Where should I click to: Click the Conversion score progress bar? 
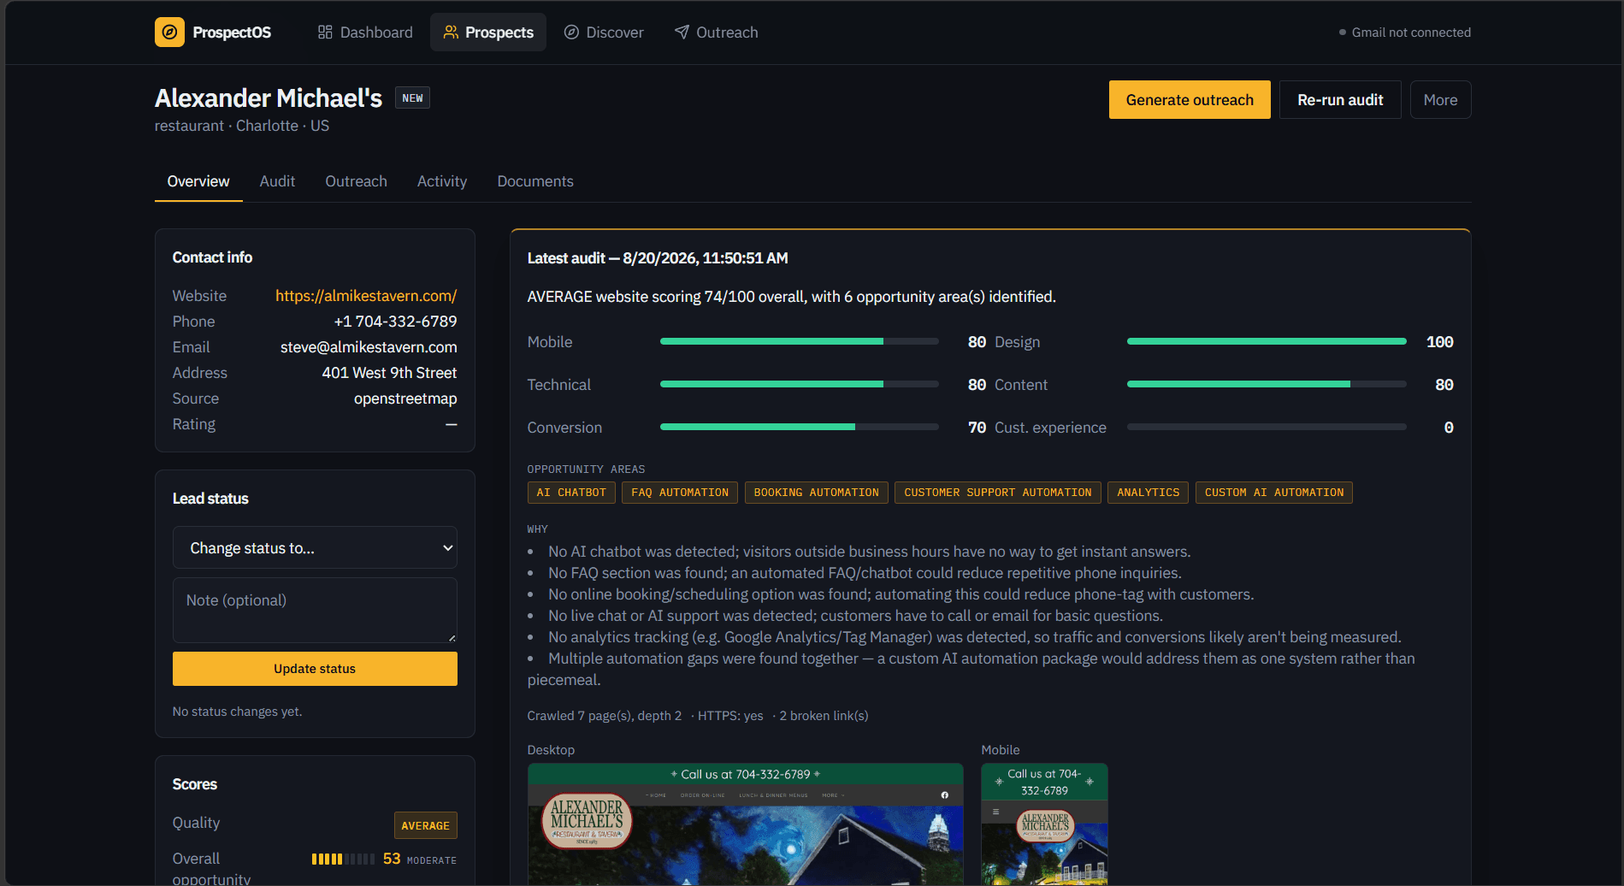[800, 428]
